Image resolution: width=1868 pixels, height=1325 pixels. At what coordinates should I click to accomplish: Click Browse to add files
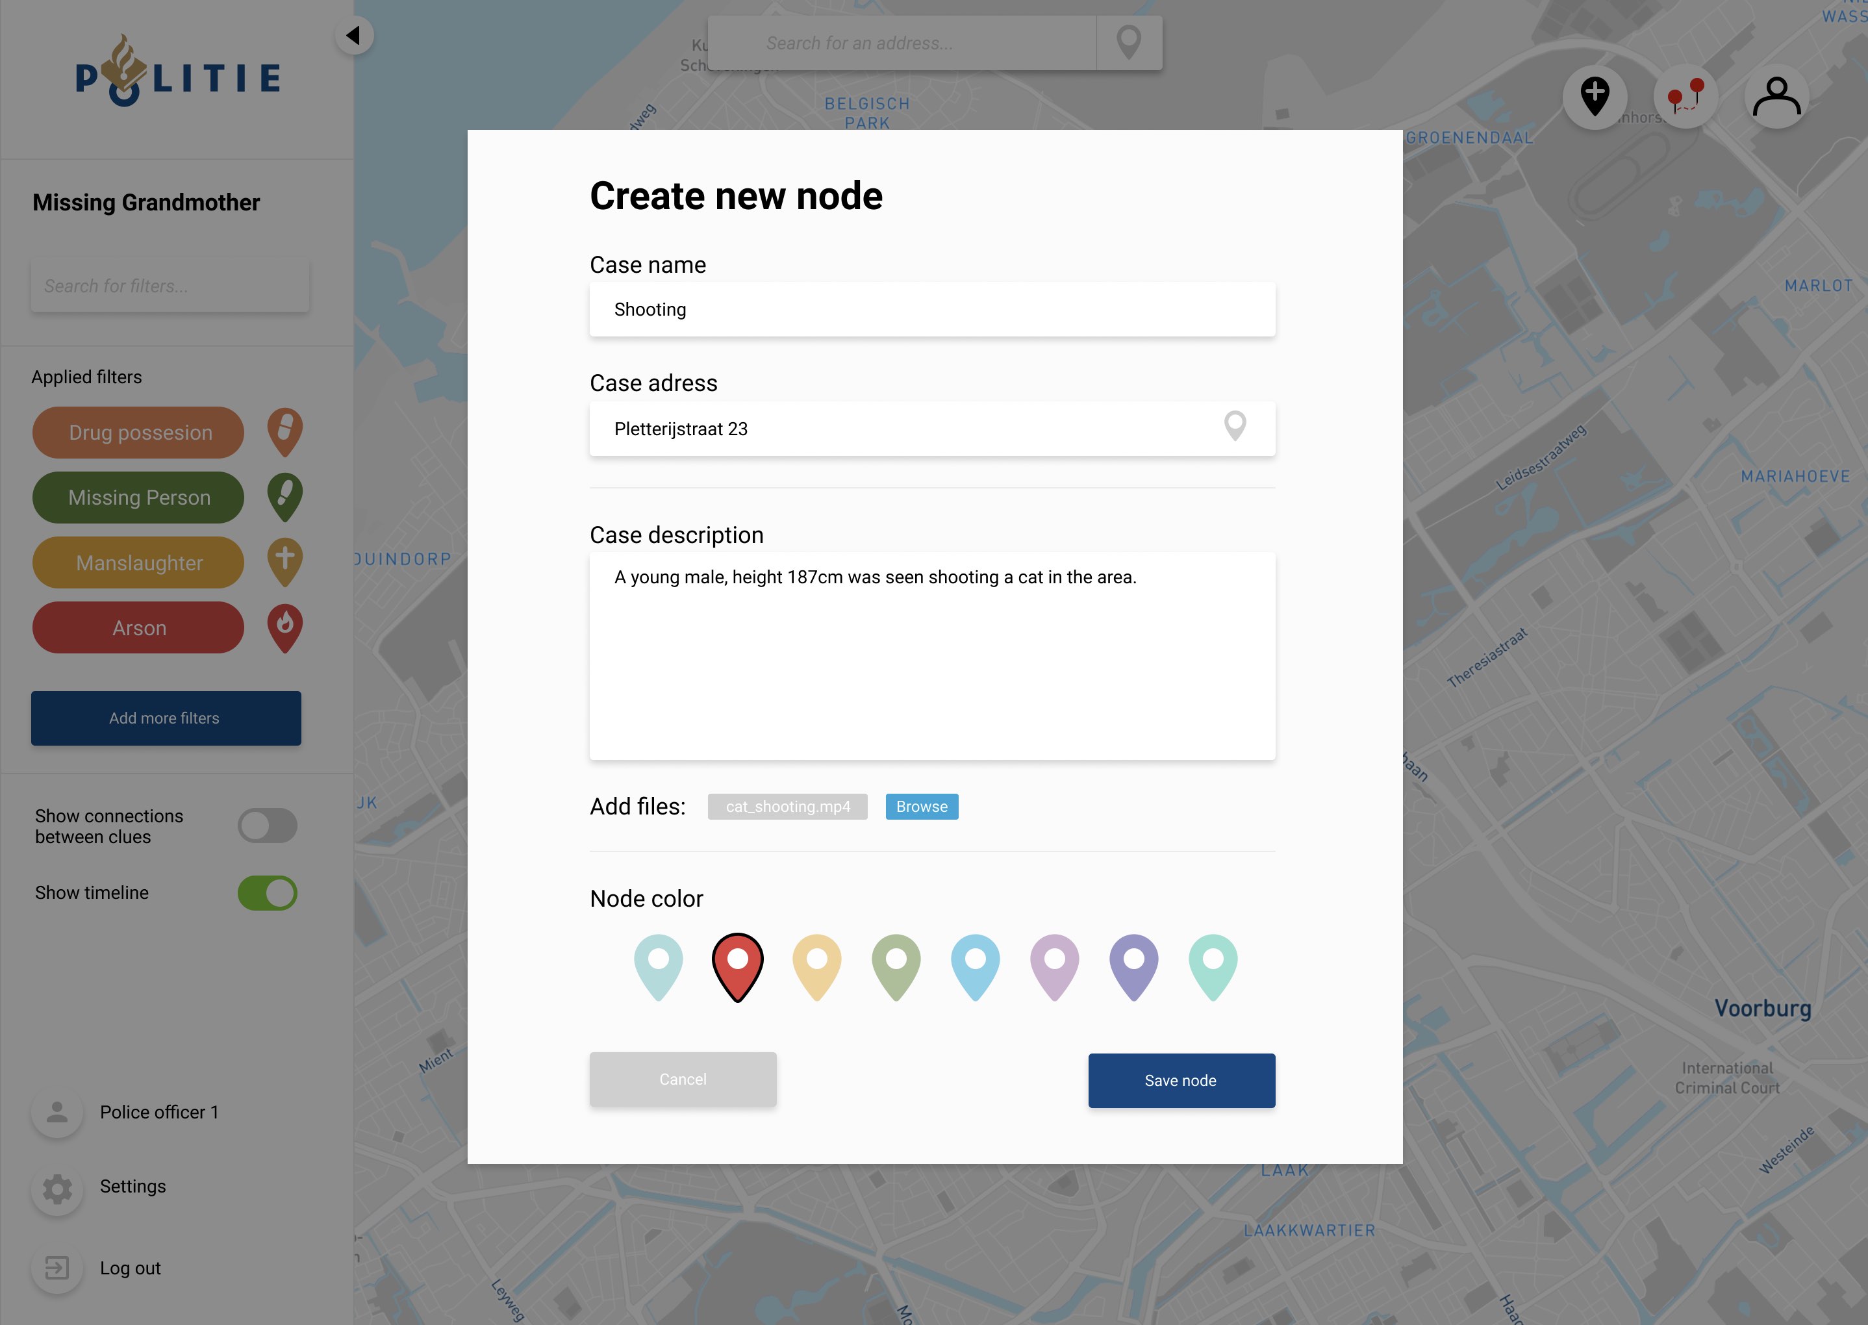click(x=921, y=806)
